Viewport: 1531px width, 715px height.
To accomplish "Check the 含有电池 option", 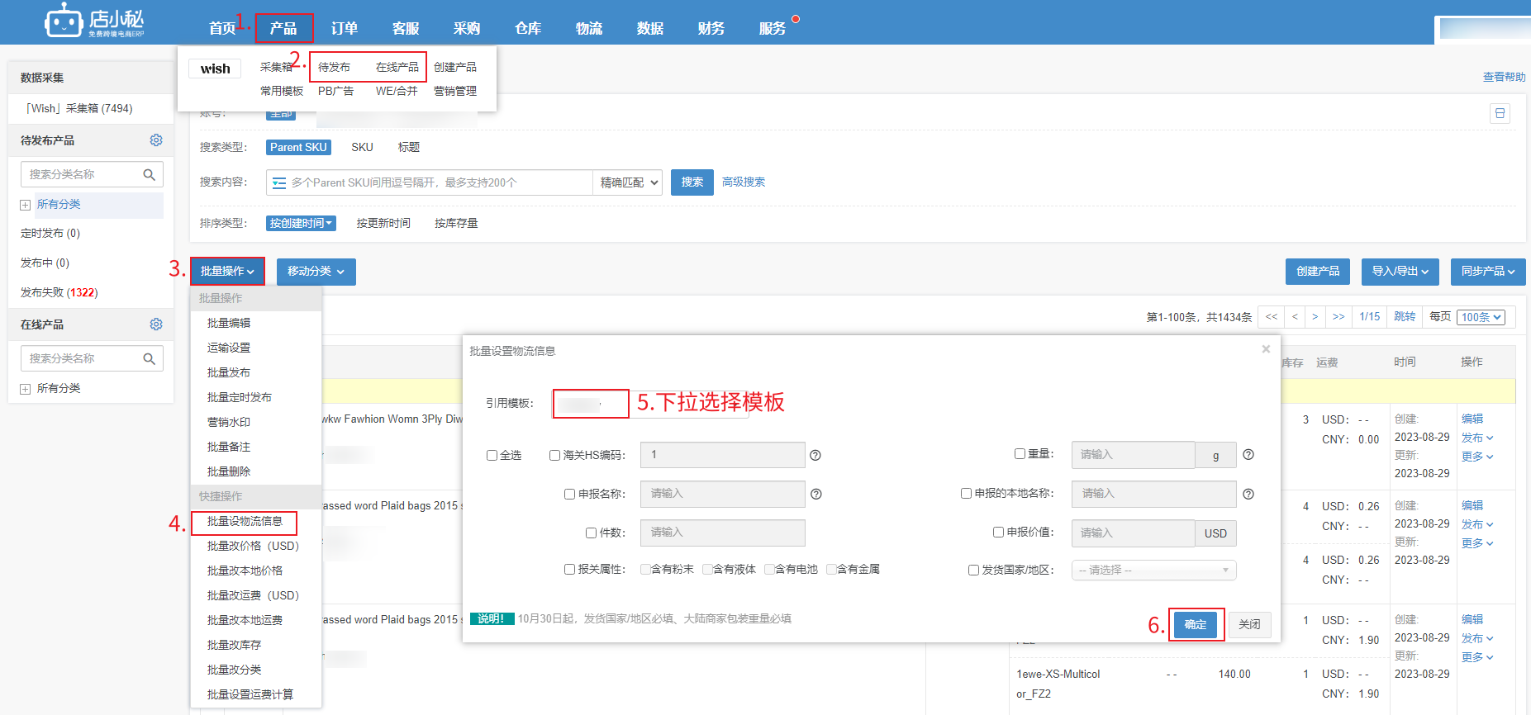I will [x=769, y=569].
